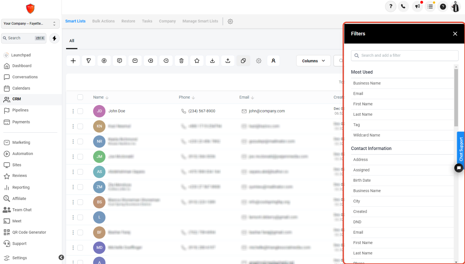Open John Doe's contact name link
This screenshot has height=264, width=465.
[117, 111]
